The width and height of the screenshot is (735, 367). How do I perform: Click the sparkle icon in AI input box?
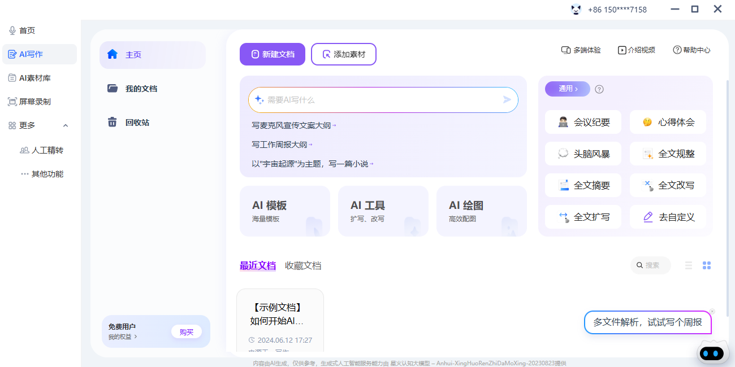(x=259, y=100)
